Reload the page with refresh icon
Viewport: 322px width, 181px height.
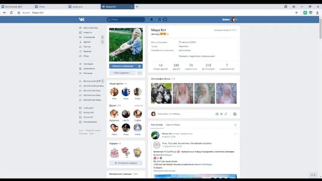(x=11, y=13)
